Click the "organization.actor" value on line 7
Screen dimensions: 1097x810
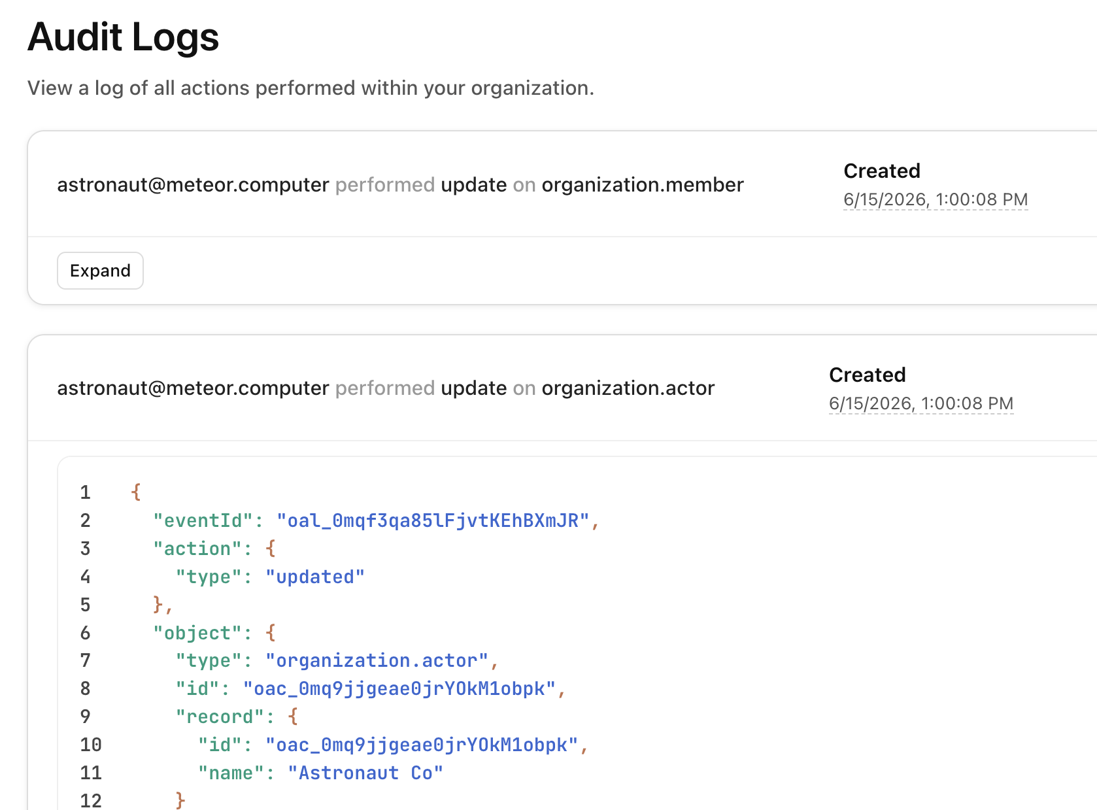coord(377,661)
